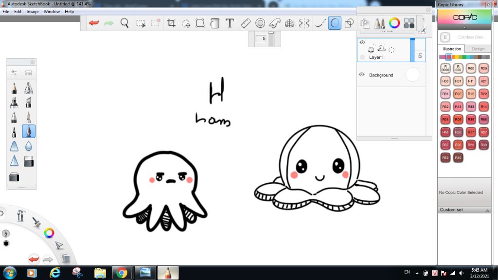The width and height of the screenshot is (498, 280).
Task: Select the Layer1 thumbnail
Action: coord(381,49)
